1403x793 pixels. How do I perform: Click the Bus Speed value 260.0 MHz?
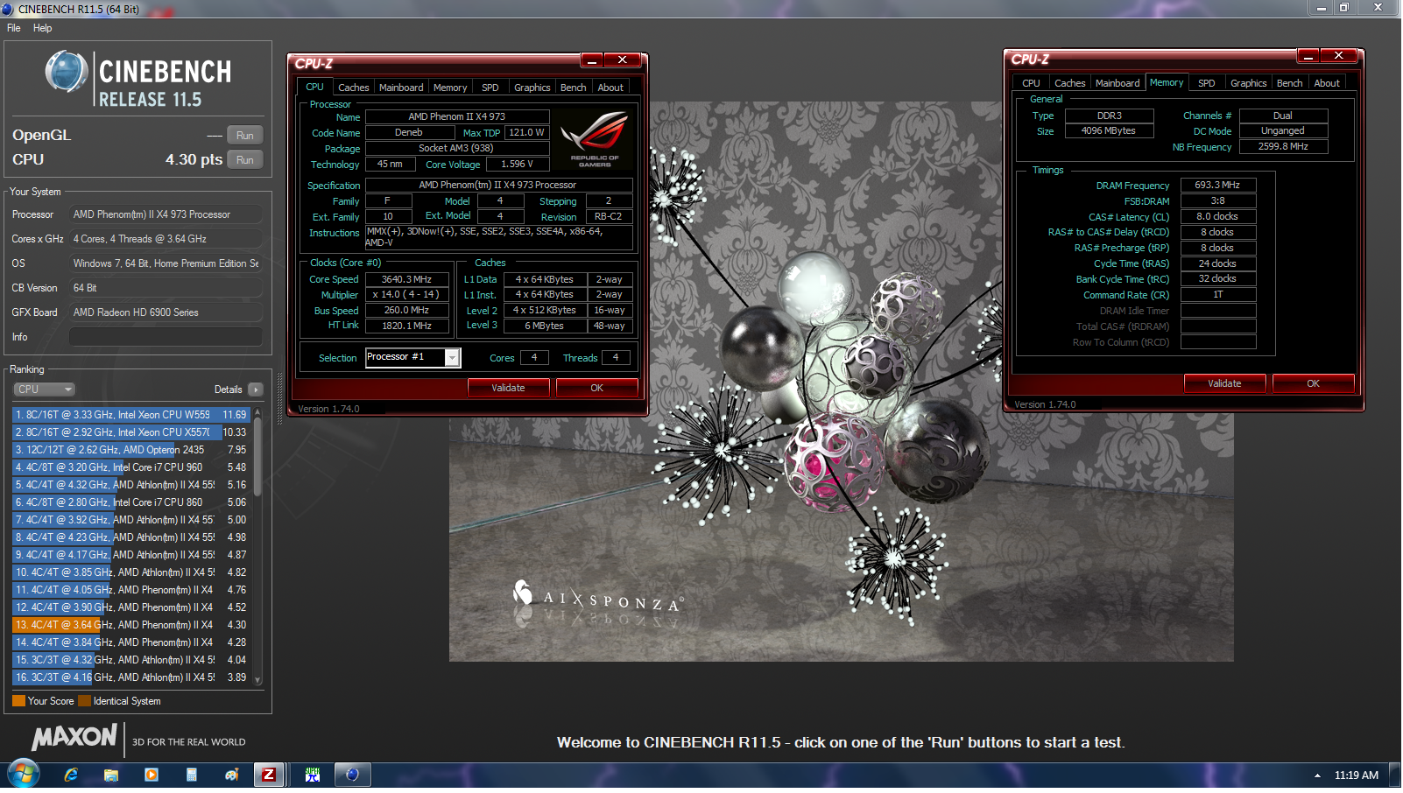[406, 311]
